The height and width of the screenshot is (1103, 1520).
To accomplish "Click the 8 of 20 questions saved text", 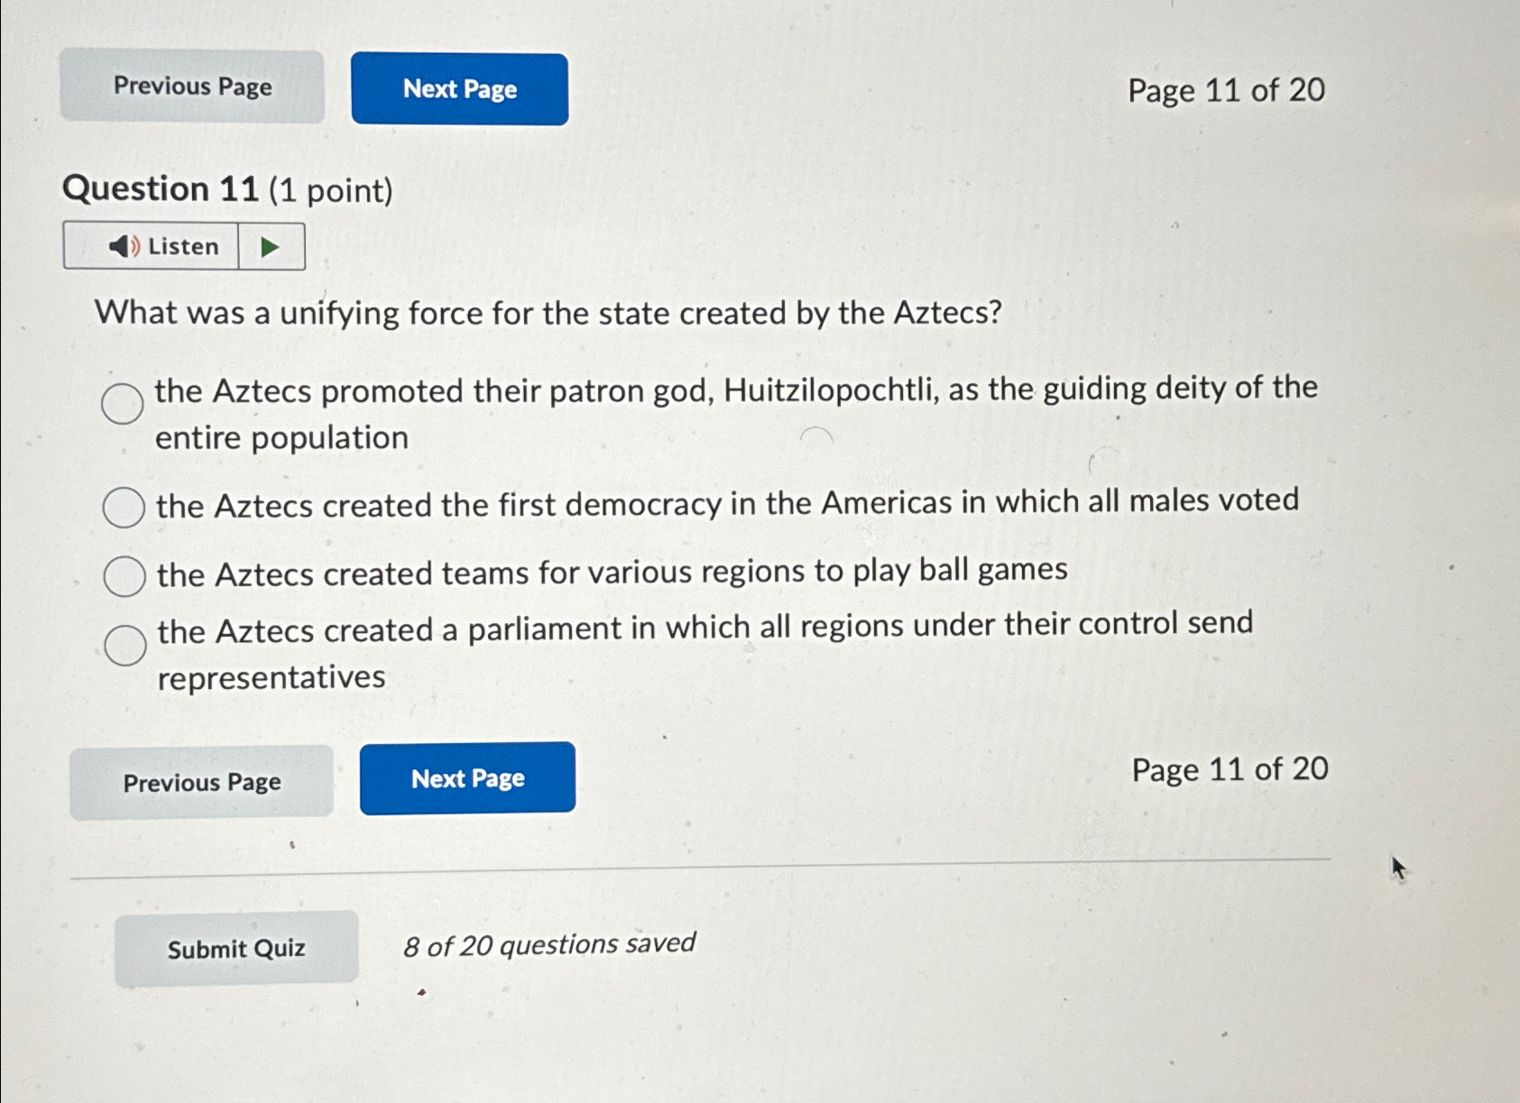I will point(549,944).
